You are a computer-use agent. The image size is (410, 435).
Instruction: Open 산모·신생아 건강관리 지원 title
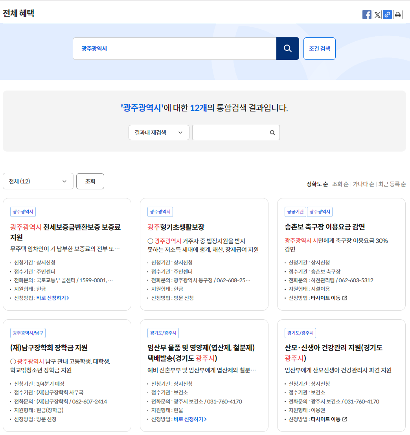click(333, 353)
